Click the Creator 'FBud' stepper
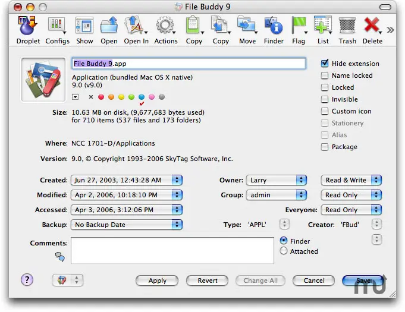 click(x=376, y=224)
